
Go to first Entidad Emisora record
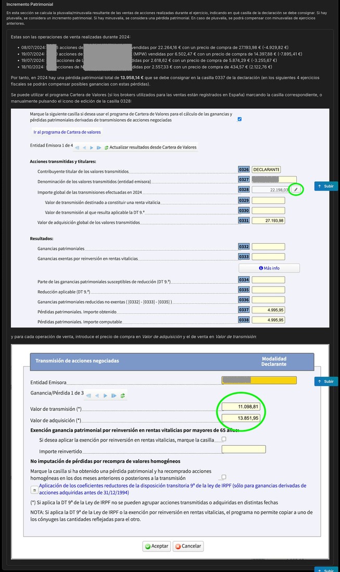[77, 148]
